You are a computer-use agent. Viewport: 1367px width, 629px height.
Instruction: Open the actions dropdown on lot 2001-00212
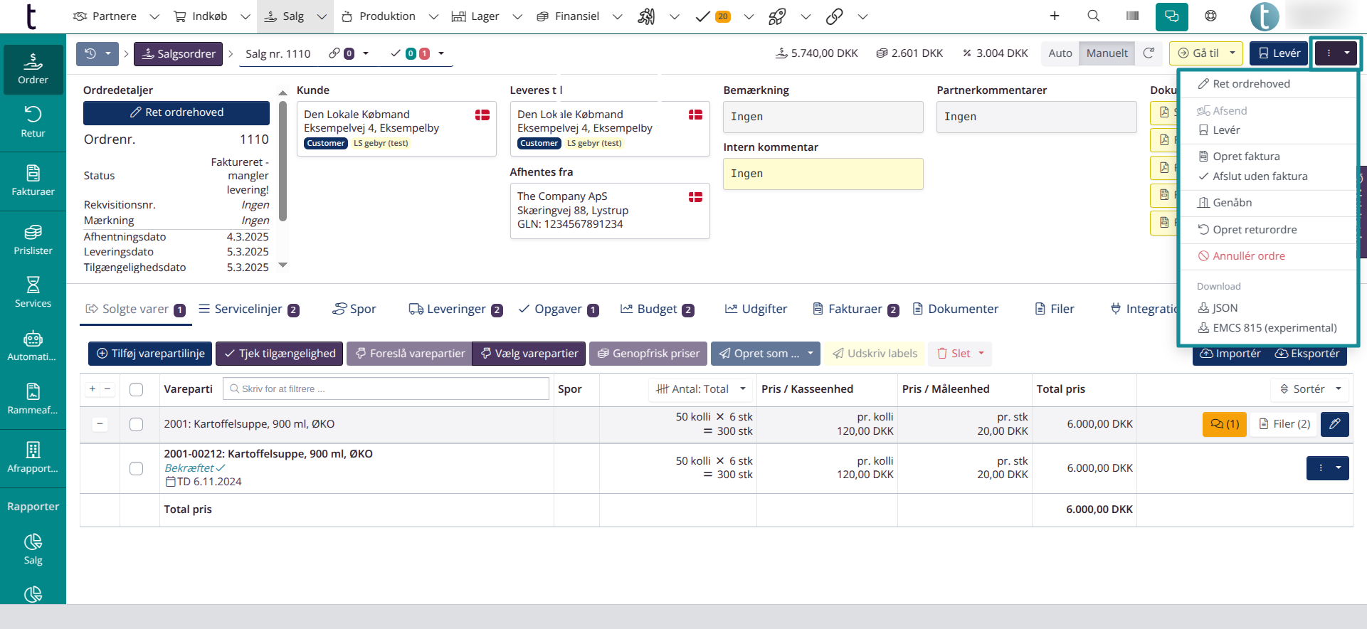(x=1328, y=468)
